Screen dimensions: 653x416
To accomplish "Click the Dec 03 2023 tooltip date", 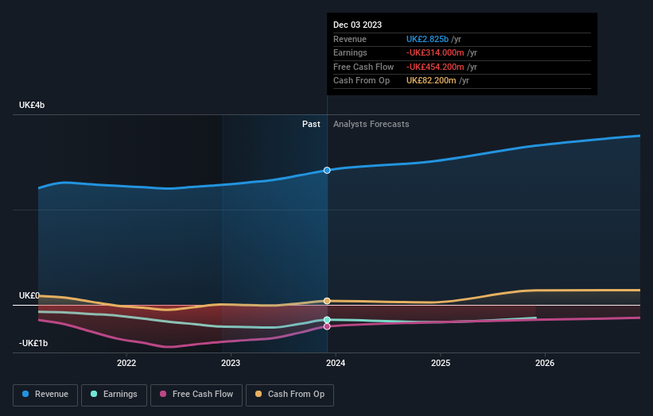I will (357, 25).
